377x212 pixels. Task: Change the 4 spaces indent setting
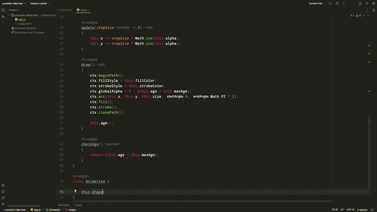362,210
